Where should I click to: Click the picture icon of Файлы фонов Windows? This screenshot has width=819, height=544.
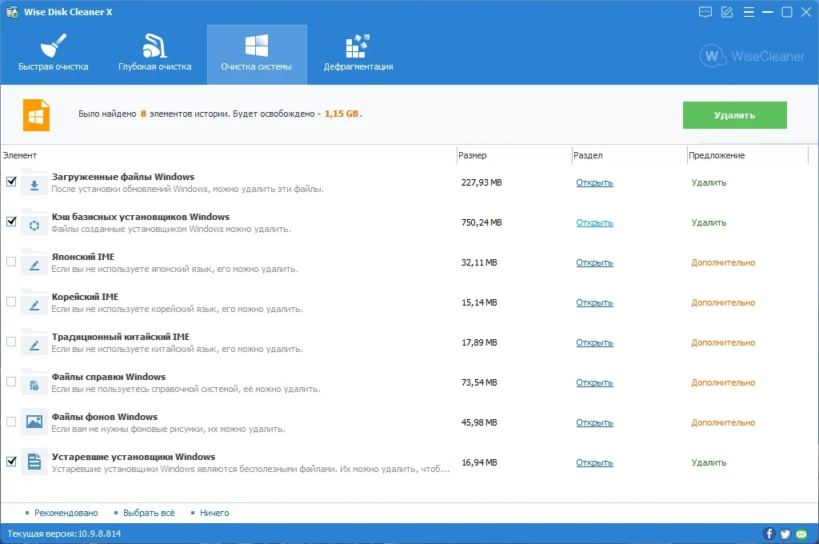coord(34,422)
